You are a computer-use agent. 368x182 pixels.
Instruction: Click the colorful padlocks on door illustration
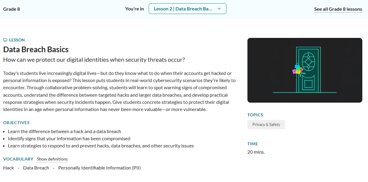297,69
